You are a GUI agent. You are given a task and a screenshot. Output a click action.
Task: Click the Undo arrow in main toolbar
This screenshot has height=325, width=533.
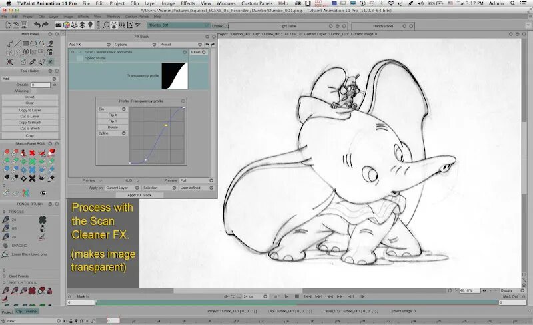[37, 25]
